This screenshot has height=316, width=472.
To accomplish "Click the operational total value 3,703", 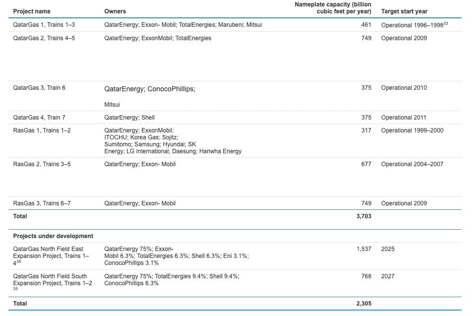I will pos(363,217).
